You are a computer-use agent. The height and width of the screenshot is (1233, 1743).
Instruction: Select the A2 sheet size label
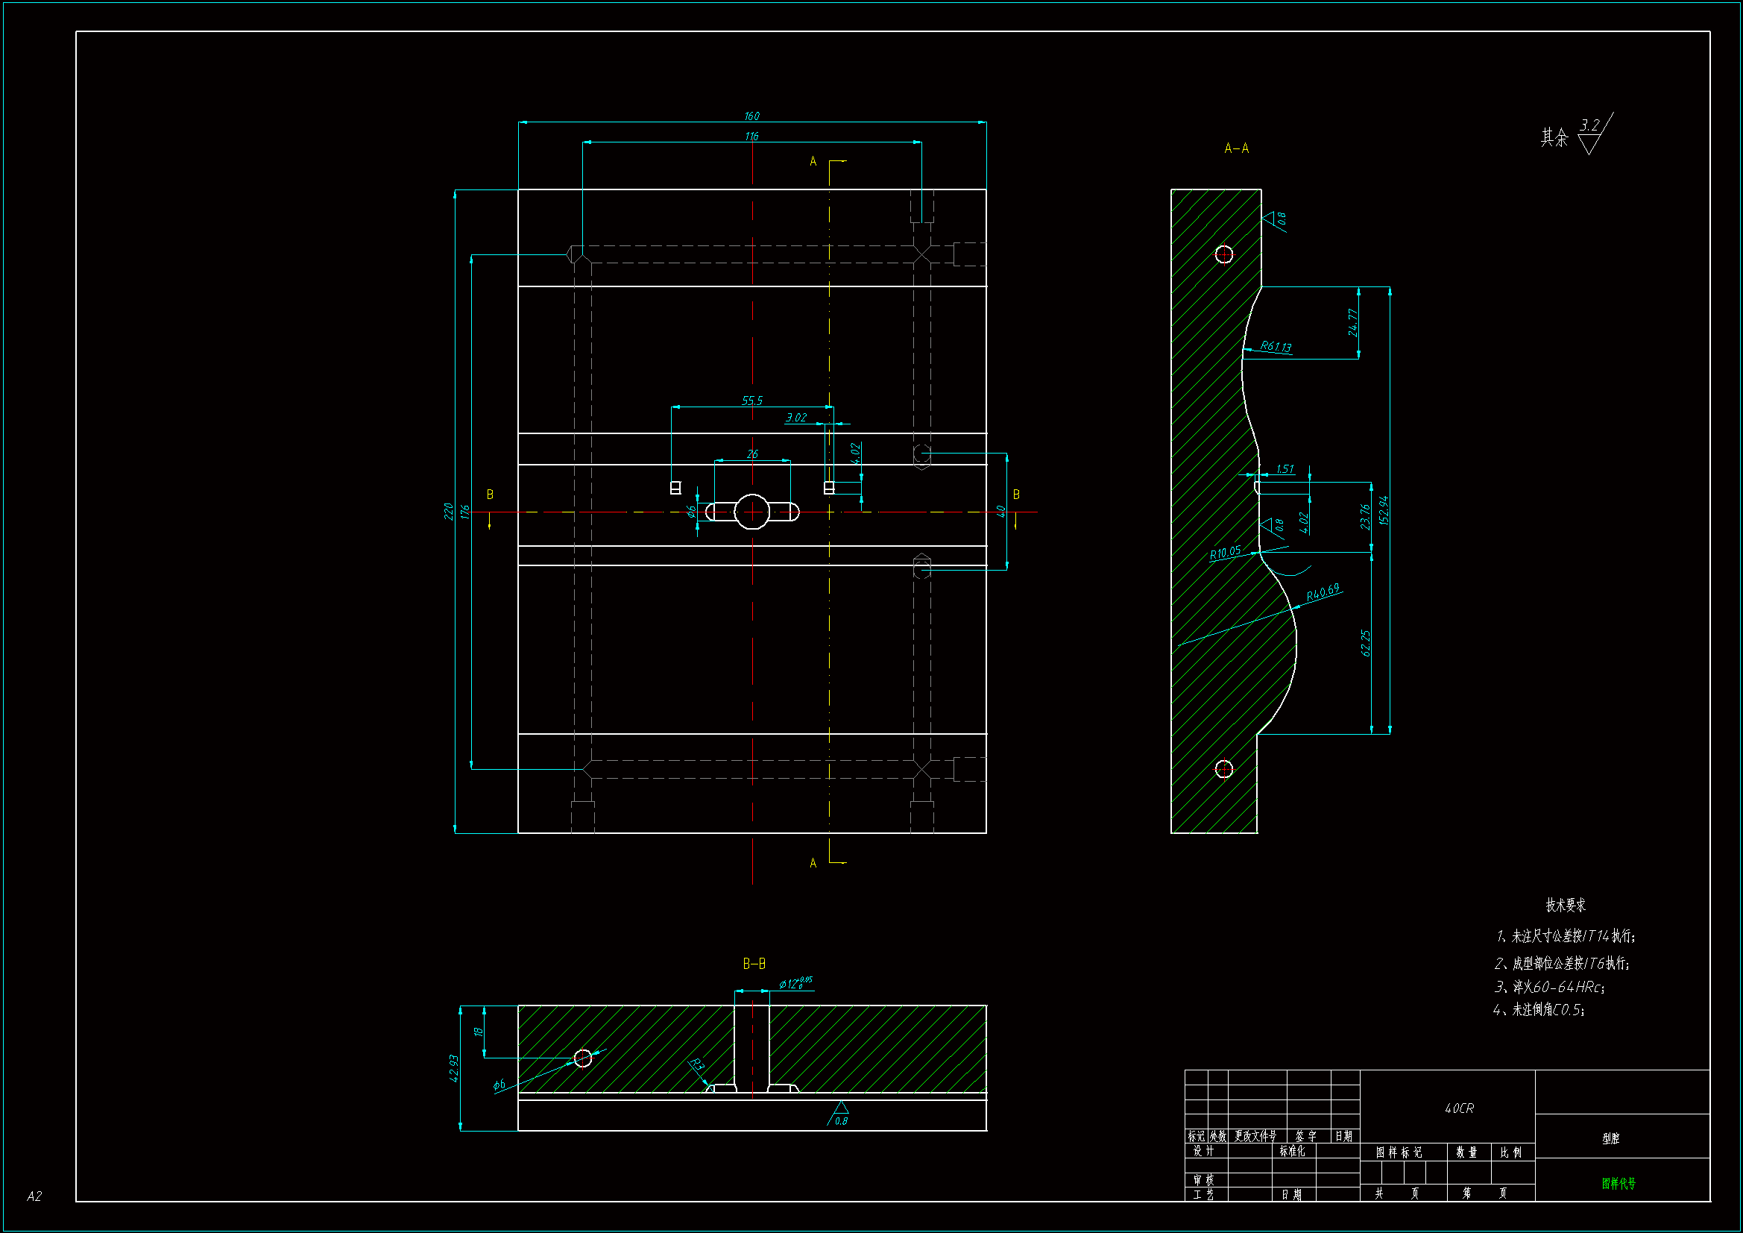point(34,1196)
